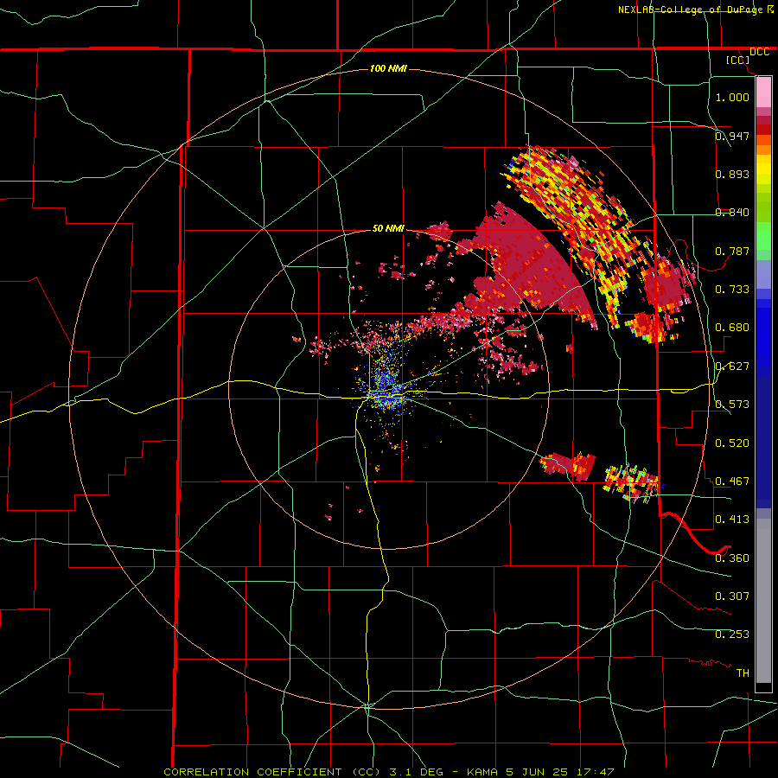Click the 0.253 legend value

[x=732, y=635]
